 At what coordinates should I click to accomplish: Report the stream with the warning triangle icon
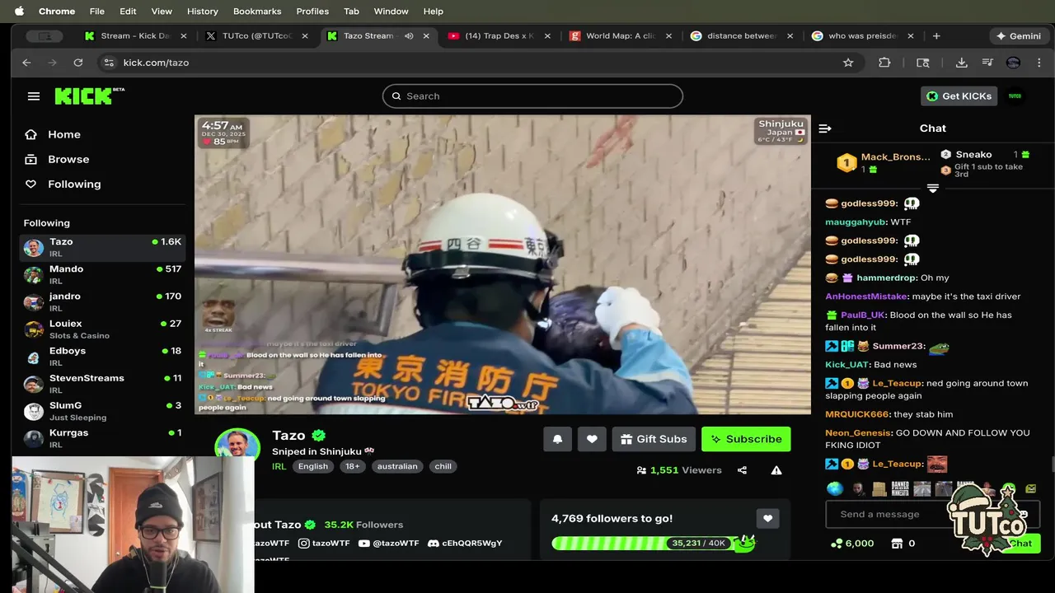coord(776,470)
